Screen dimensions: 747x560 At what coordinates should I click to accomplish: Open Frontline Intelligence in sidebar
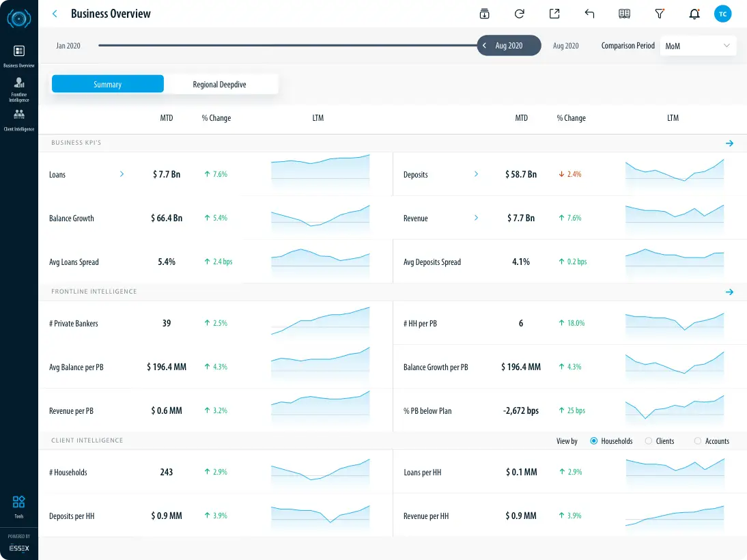click(19, 89)
